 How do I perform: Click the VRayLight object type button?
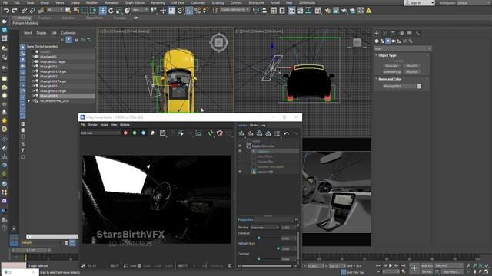point(391,66)
